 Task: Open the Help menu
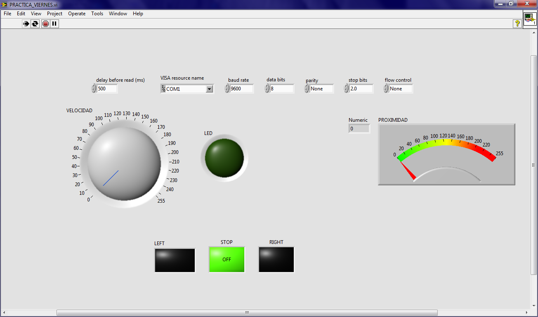[138, 14]
